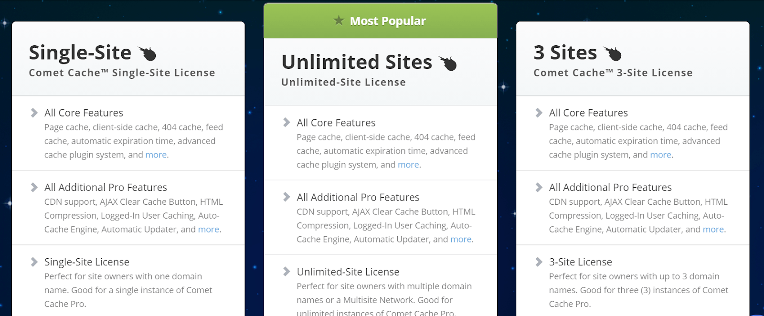
Task: Expand the Single-Site License details section
Action: (86, 262)
